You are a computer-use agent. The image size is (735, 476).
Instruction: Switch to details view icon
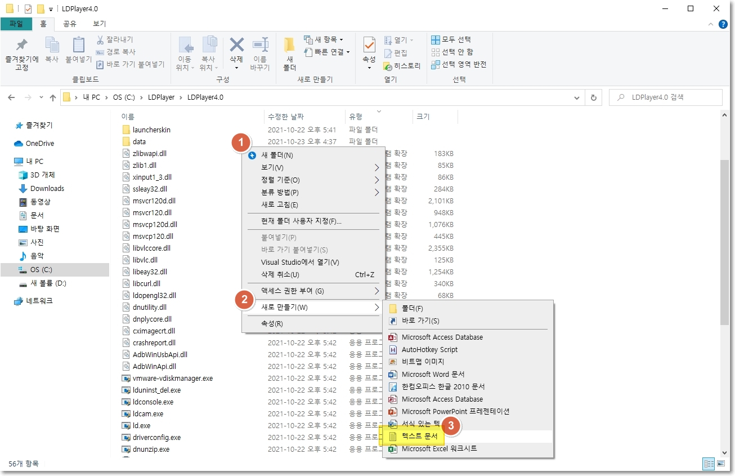tap(709, 464)
